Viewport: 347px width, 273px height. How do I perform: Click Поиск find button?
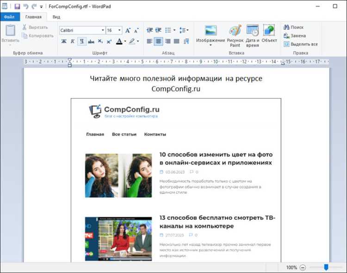point(294,27)
